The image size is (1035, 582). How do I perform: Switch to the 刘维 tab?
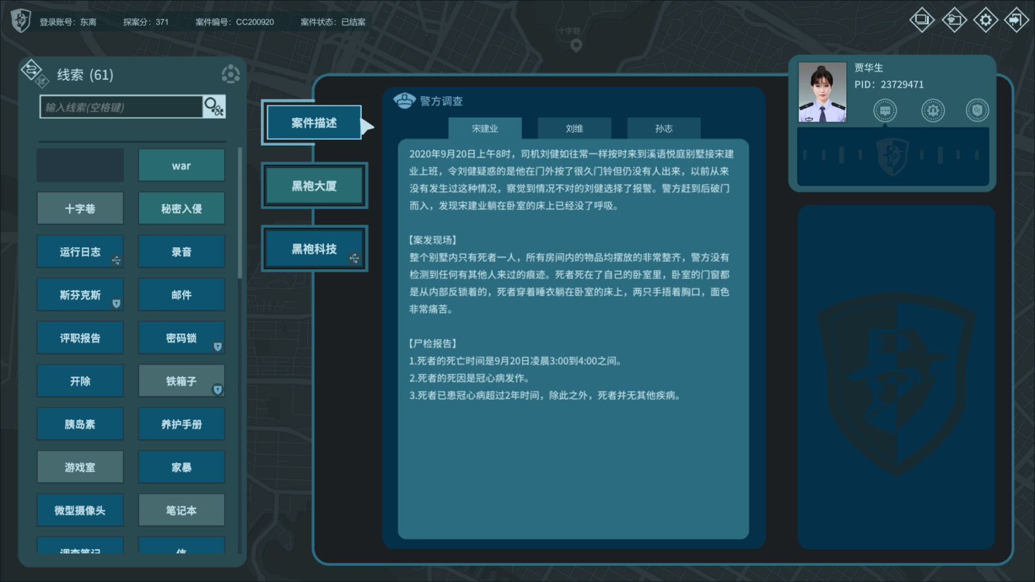point(574,128)
